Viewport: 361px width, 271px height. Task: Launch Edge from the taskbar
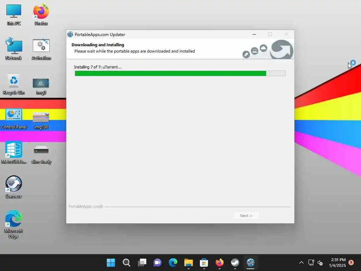pyautogui.click(x=173, y=263)
